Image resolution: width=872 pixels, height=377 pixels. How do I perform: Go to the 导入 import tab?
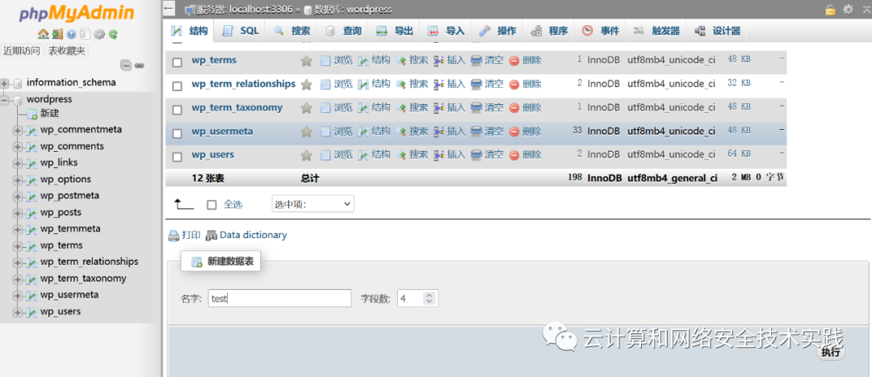[x=446, y=31]
